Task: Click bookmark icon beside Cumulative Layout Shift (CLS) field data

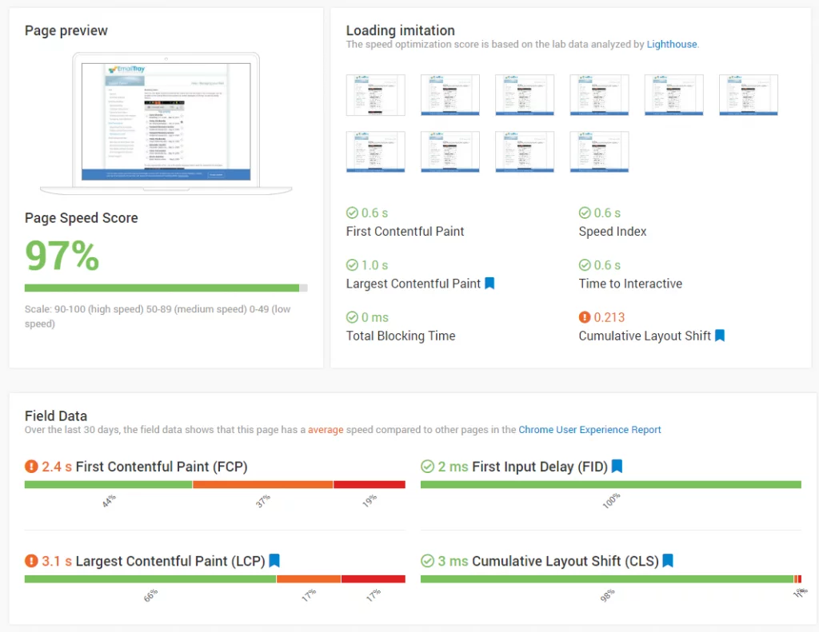Action: [668, 561]
